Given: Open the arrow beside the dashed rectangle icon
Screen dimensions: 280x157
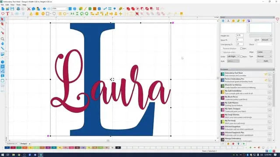Looking at the screenshot, I should 51,14.
